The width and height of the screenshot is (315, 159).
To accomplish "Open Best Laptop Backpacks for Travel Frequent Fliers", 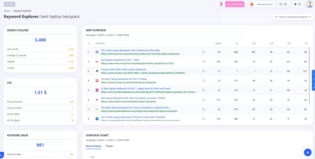I will click(x=136, y=108).
